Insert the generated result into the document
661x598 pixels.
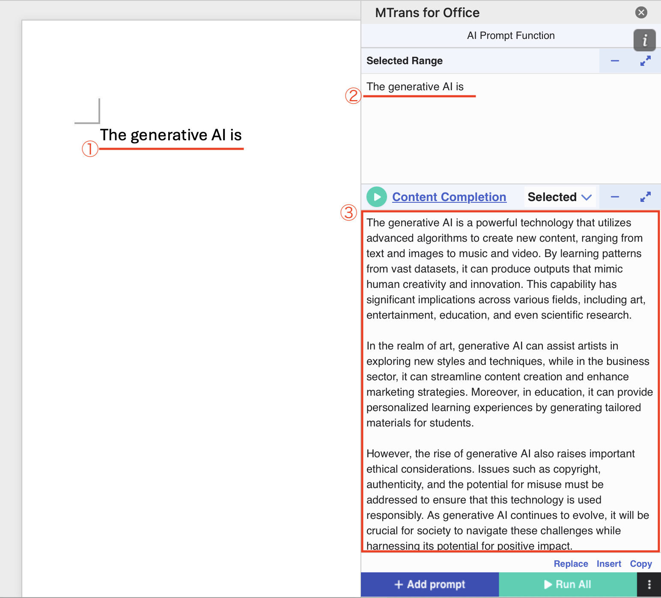tap(608, 564)
